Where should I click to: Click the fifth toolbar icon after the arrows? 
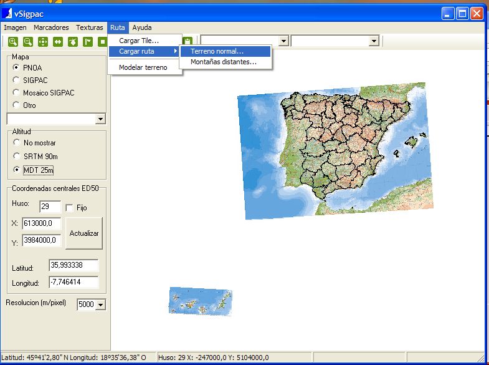(x=73, y=42)
